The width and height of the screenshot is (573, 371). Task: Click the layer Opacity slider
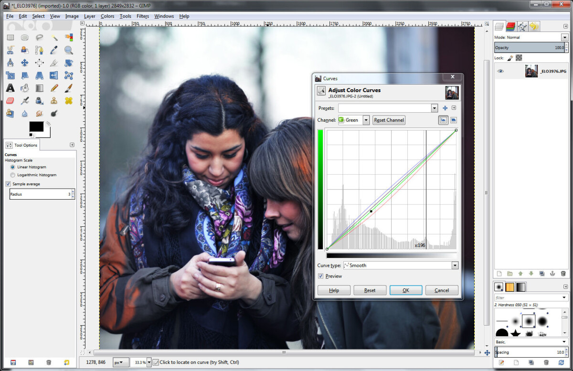(x=525, y=48)
